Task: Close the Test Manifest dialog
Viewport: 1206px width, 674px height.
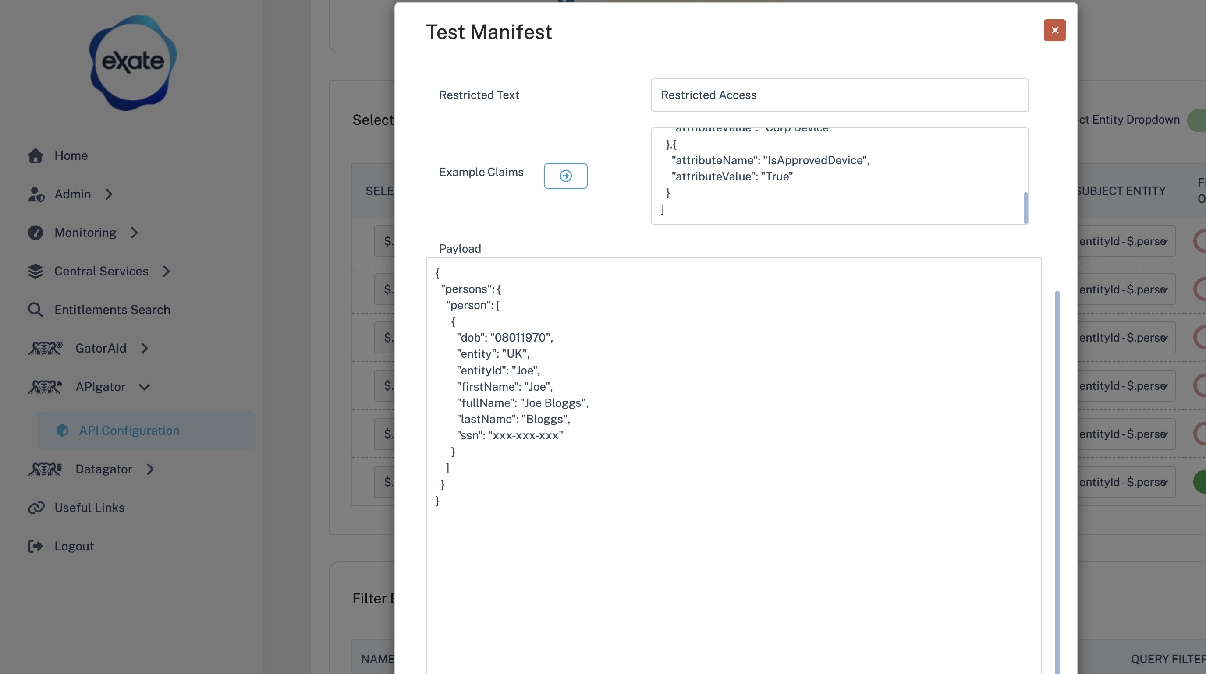Action: 1054,30
